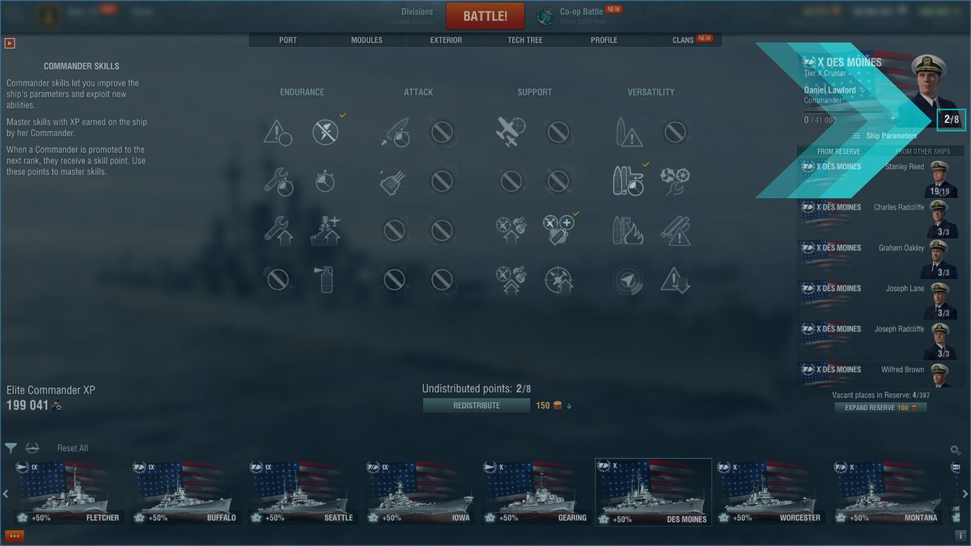Select the radar targeting skill under Versatility
The image size is (971, 546).
(x=627, y=280)
